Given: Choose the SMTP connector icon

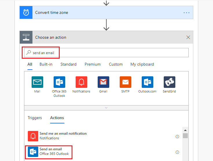Looking at the screenshot, I should 125,82.
